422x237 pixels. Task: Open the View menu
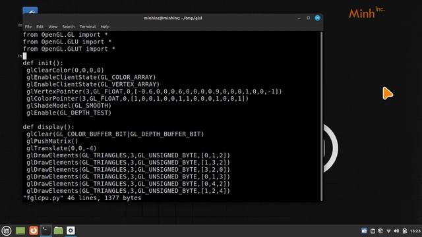click(x=53, y=26)
